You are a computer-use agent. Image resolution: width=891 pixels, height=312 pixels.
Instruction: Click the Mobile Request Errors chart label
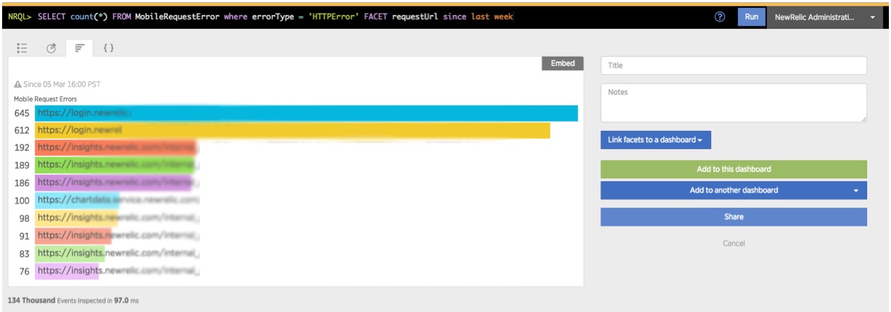[45, 99]
